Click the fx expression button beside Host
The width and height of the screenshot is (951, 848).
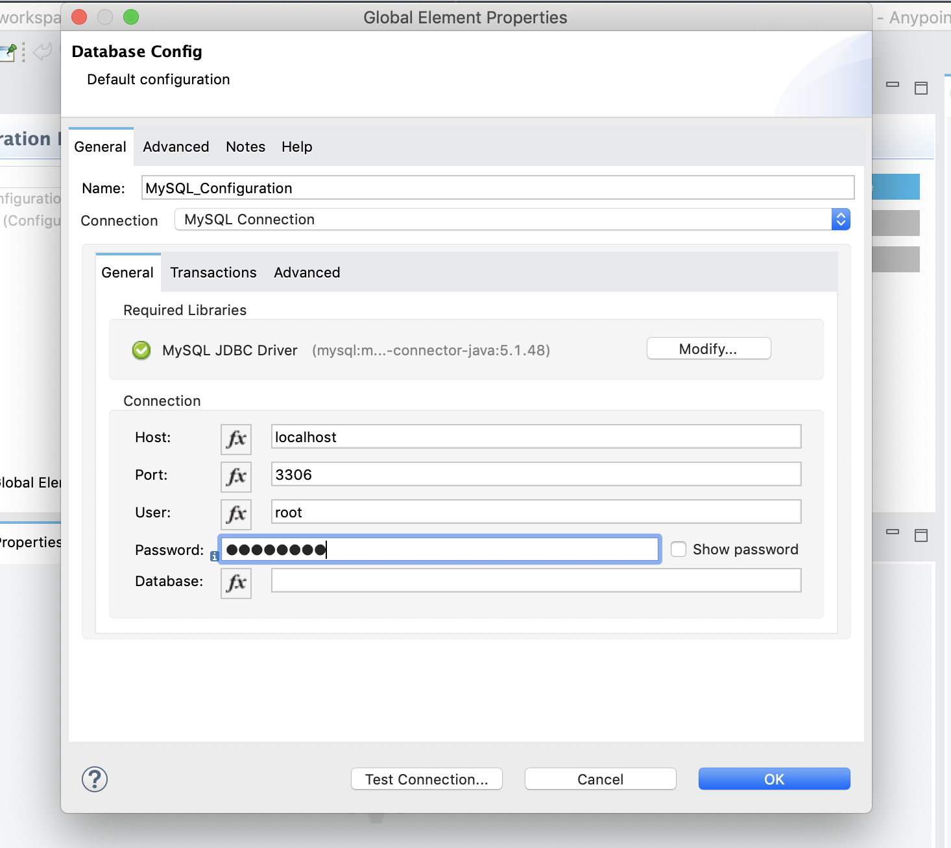[x=236, y=439]
